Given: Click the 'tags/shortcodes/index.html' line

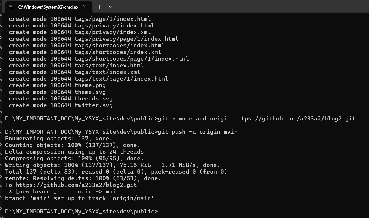Looking at the screenshot, I should coord(87,46).
